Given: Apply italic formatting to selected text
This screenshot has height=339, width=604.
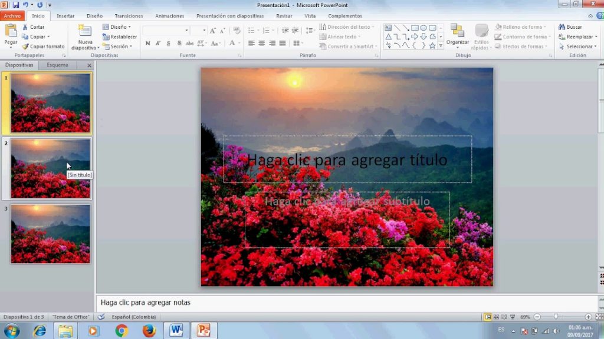Looking at the screenshot, I should 157,43.
